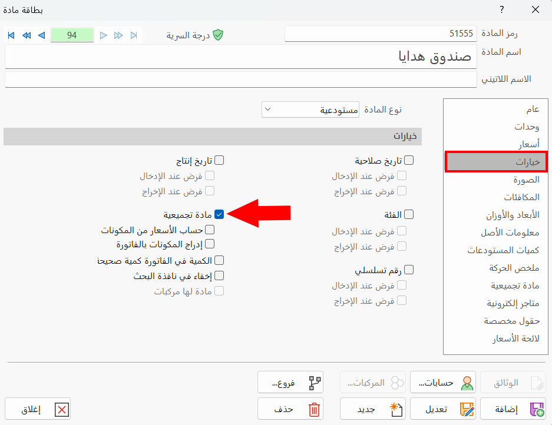Click the تعديل edit button

click(443, 409)
